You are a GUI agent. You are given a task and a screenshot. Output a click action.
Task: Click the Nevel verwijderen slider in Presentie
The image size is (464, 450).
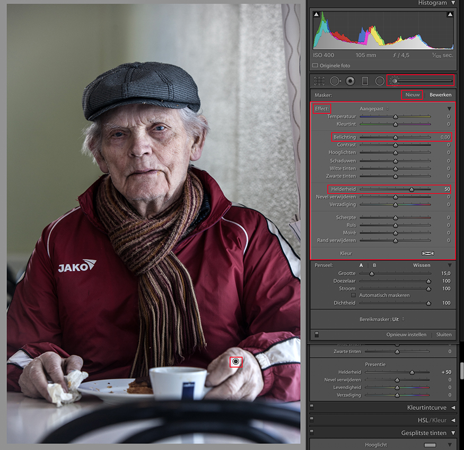tap(397, 380)
